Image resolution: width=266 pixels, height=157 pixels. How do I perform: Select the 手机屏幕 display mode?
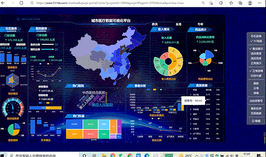pyautogui.click(x=256, y=36)
